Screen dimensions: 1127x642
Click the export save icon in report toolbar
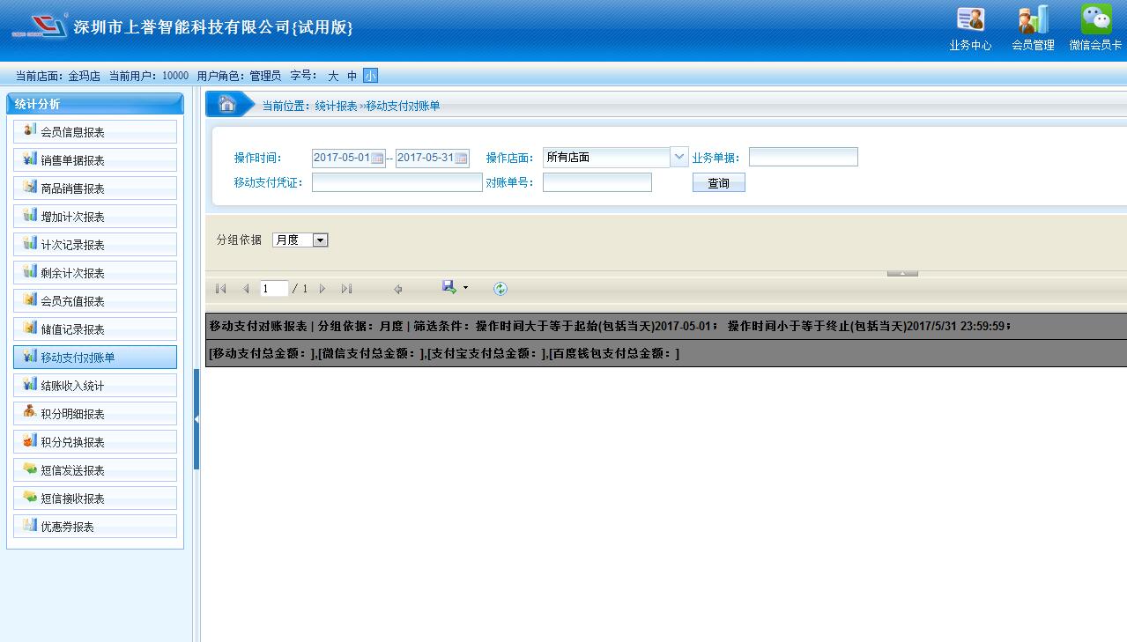pyautogui.click(x=449, y=288)
